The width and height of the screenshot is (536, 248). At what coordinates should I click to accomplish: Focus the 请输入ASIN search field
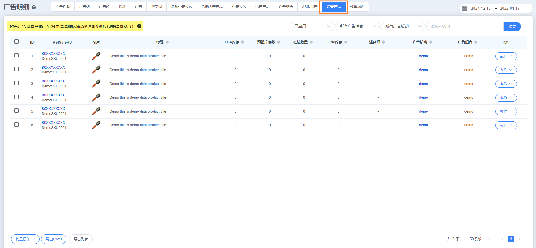[464, 26]
